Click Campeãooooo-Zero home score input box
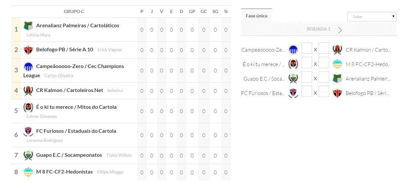This screenshot has width=402, height=188. click(306, 48)
